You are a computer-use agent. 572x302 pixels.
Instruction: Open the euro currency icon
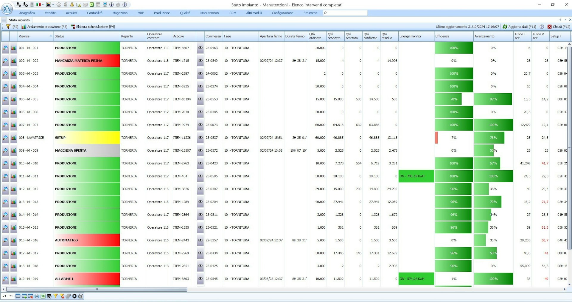pyautogui.click(x=66, y=4)
